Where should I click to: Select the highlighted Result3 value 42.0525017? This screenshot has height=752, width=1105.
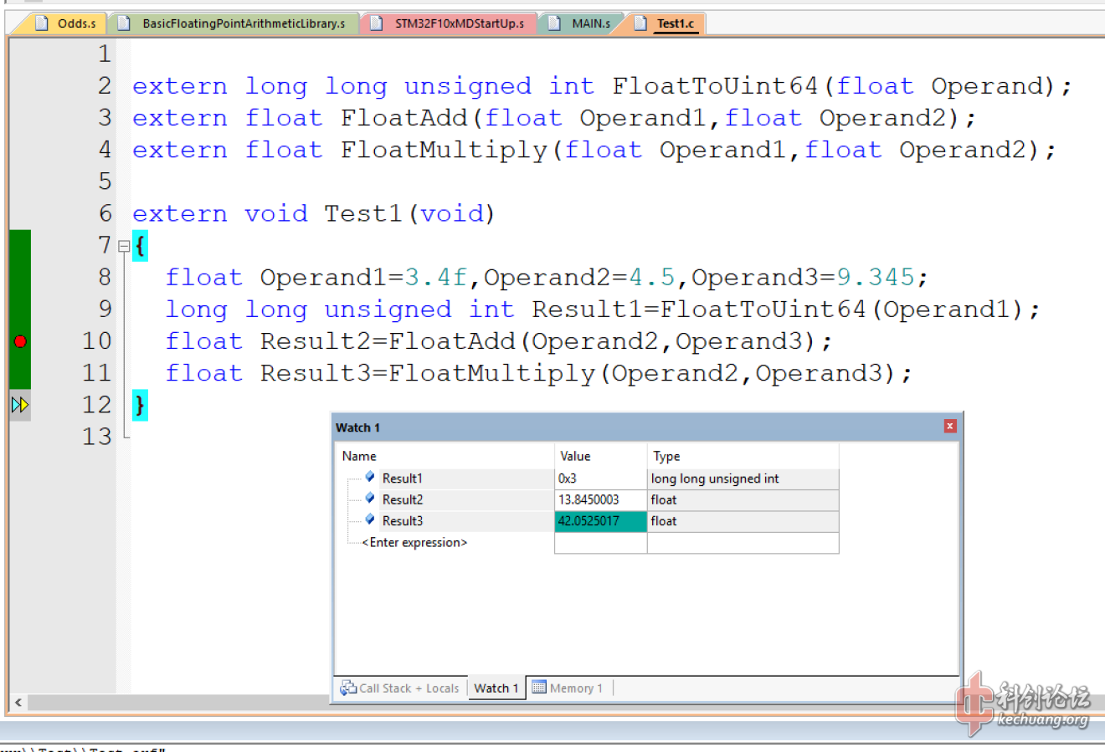click(599, 521)
